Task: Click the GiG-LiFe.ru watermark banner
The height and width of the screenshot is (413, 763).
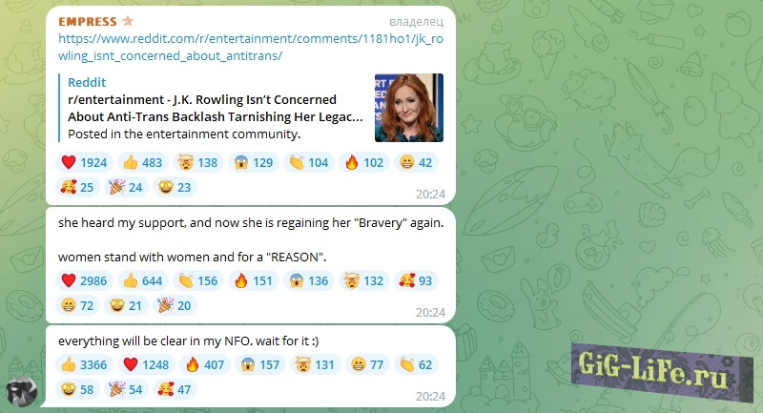Action: pyautogui.click(x=662, y=372)
